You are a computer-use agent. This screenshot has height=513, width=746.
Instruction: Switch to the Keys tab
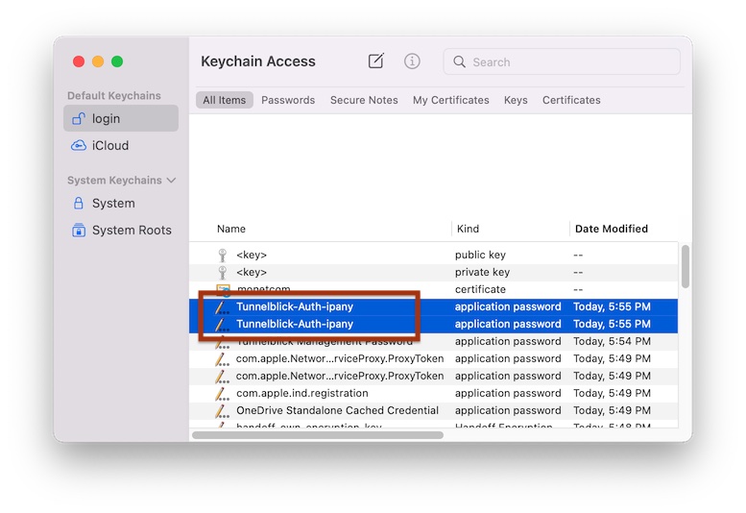[516, 100]
